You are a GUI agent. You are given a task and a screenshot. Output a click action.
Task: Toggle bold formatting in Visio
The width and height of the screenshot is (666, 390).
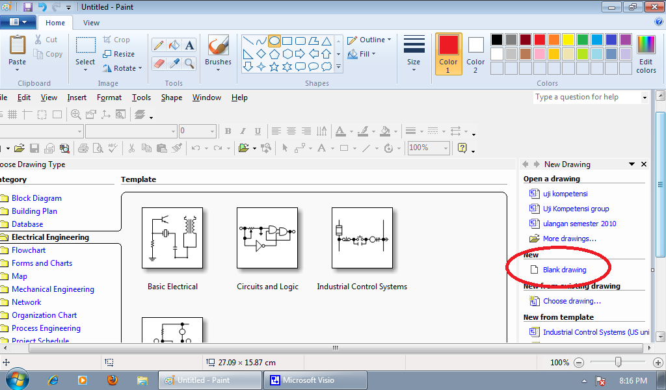point(228,131)
